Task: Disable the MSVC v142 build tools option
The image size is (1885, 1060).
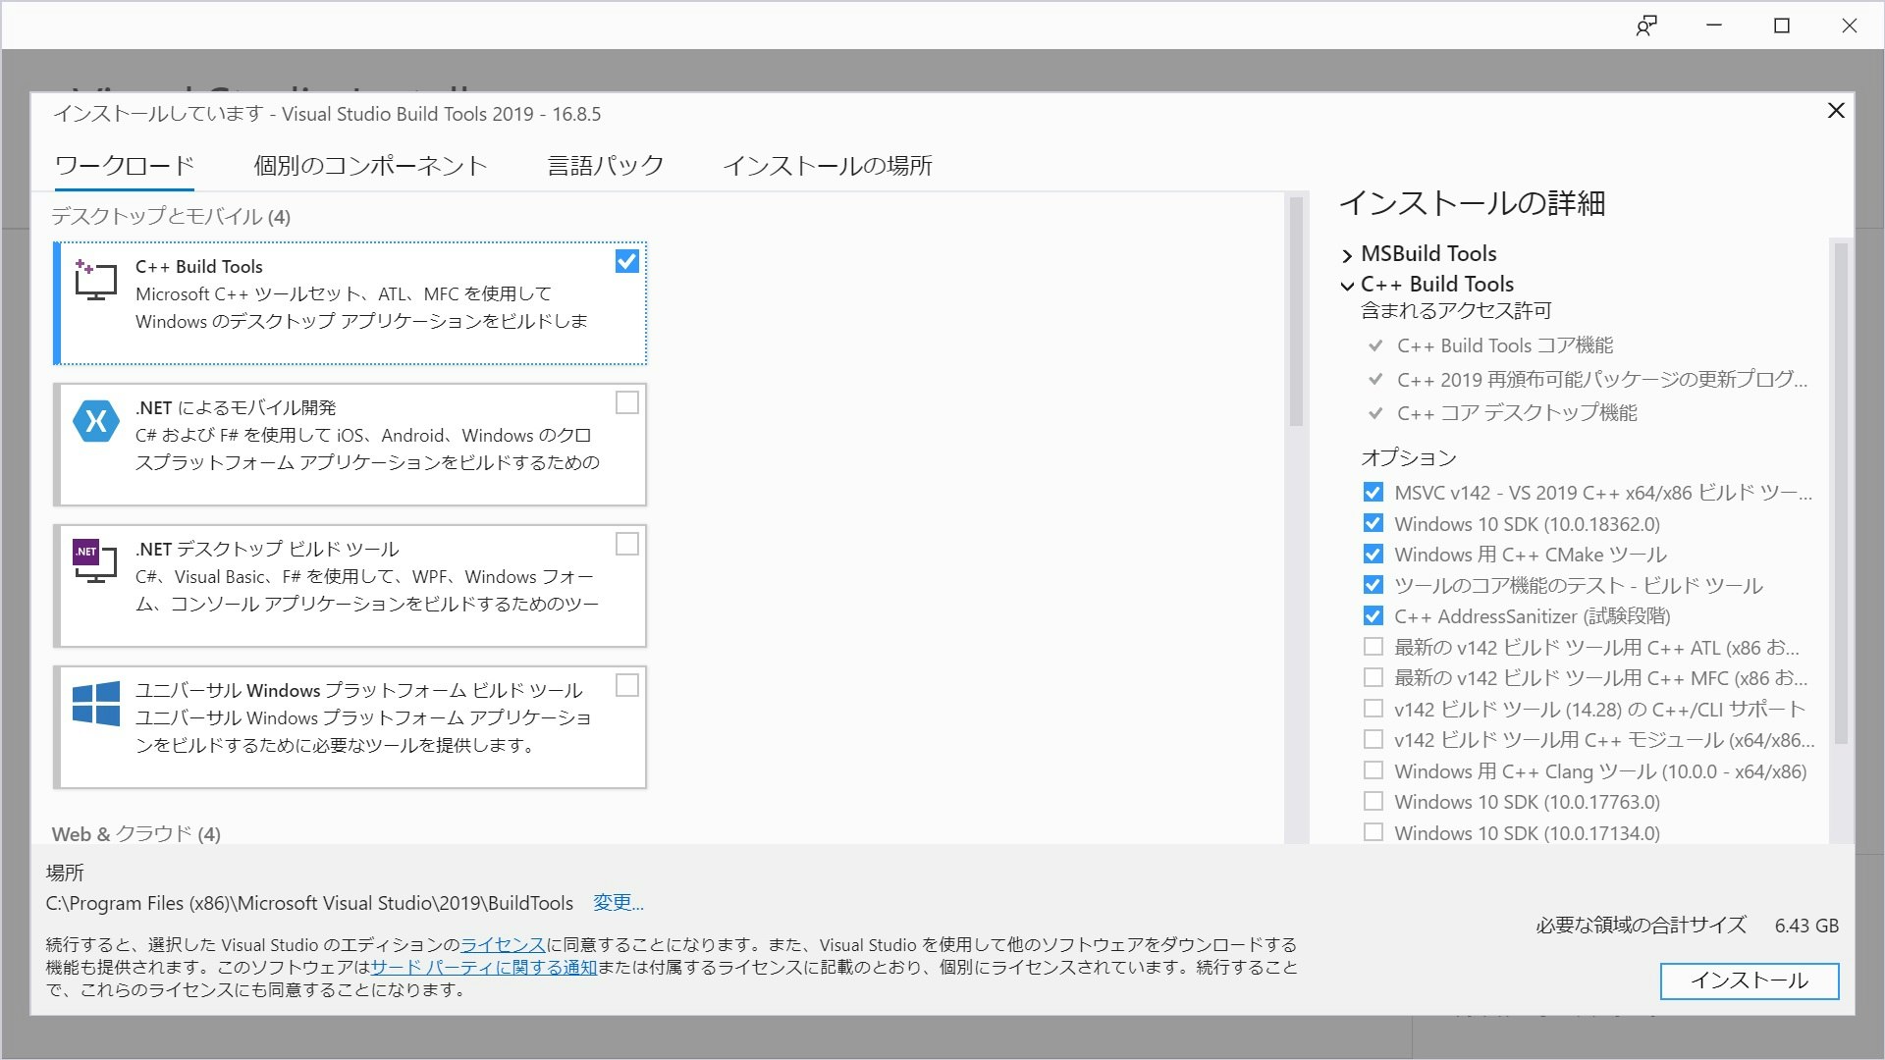Action: tap(1373, 493)
